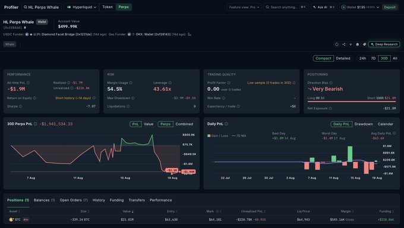Click the Deposit button
This screenshot has width=404, height=228.
(390, 7)
